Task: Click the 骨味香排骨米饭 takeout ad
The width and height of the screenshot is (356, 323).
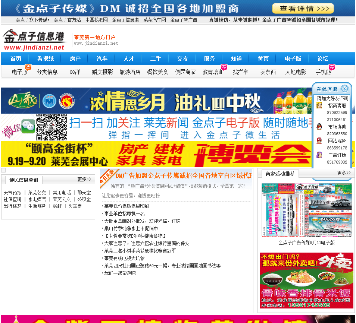Action: tap(307, 281)
